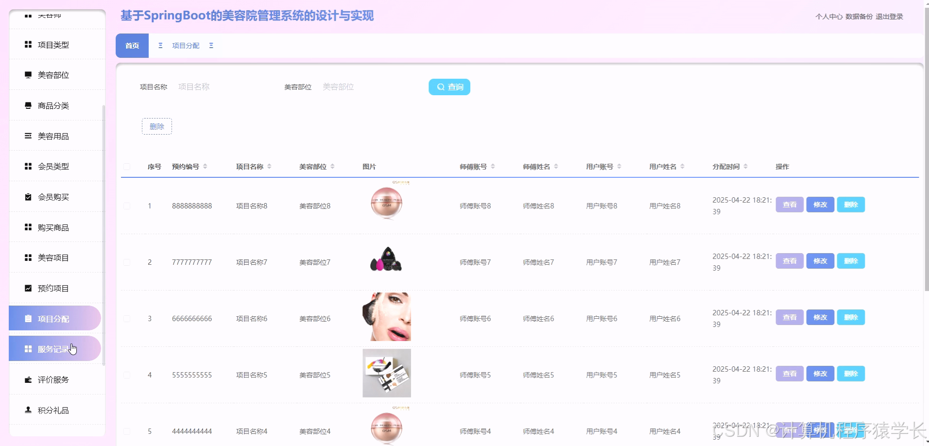Click the 用户账号7 cell
This screenshot has height=446, width=929.
(602, 262)
